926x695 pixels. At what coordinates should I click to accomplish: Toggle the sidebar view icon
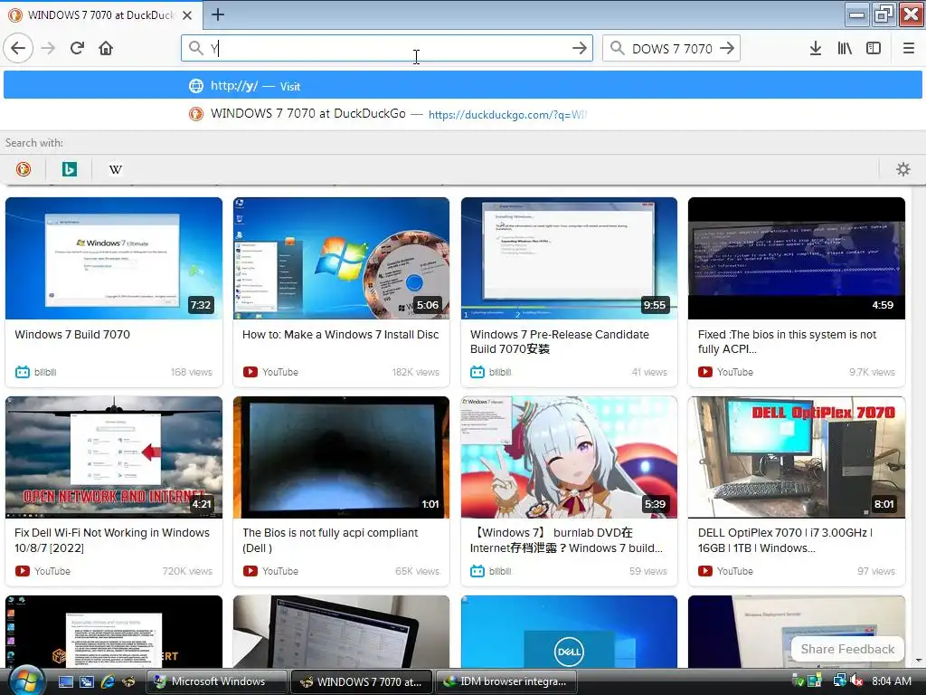pyautogui.click(x=874, y=48)
